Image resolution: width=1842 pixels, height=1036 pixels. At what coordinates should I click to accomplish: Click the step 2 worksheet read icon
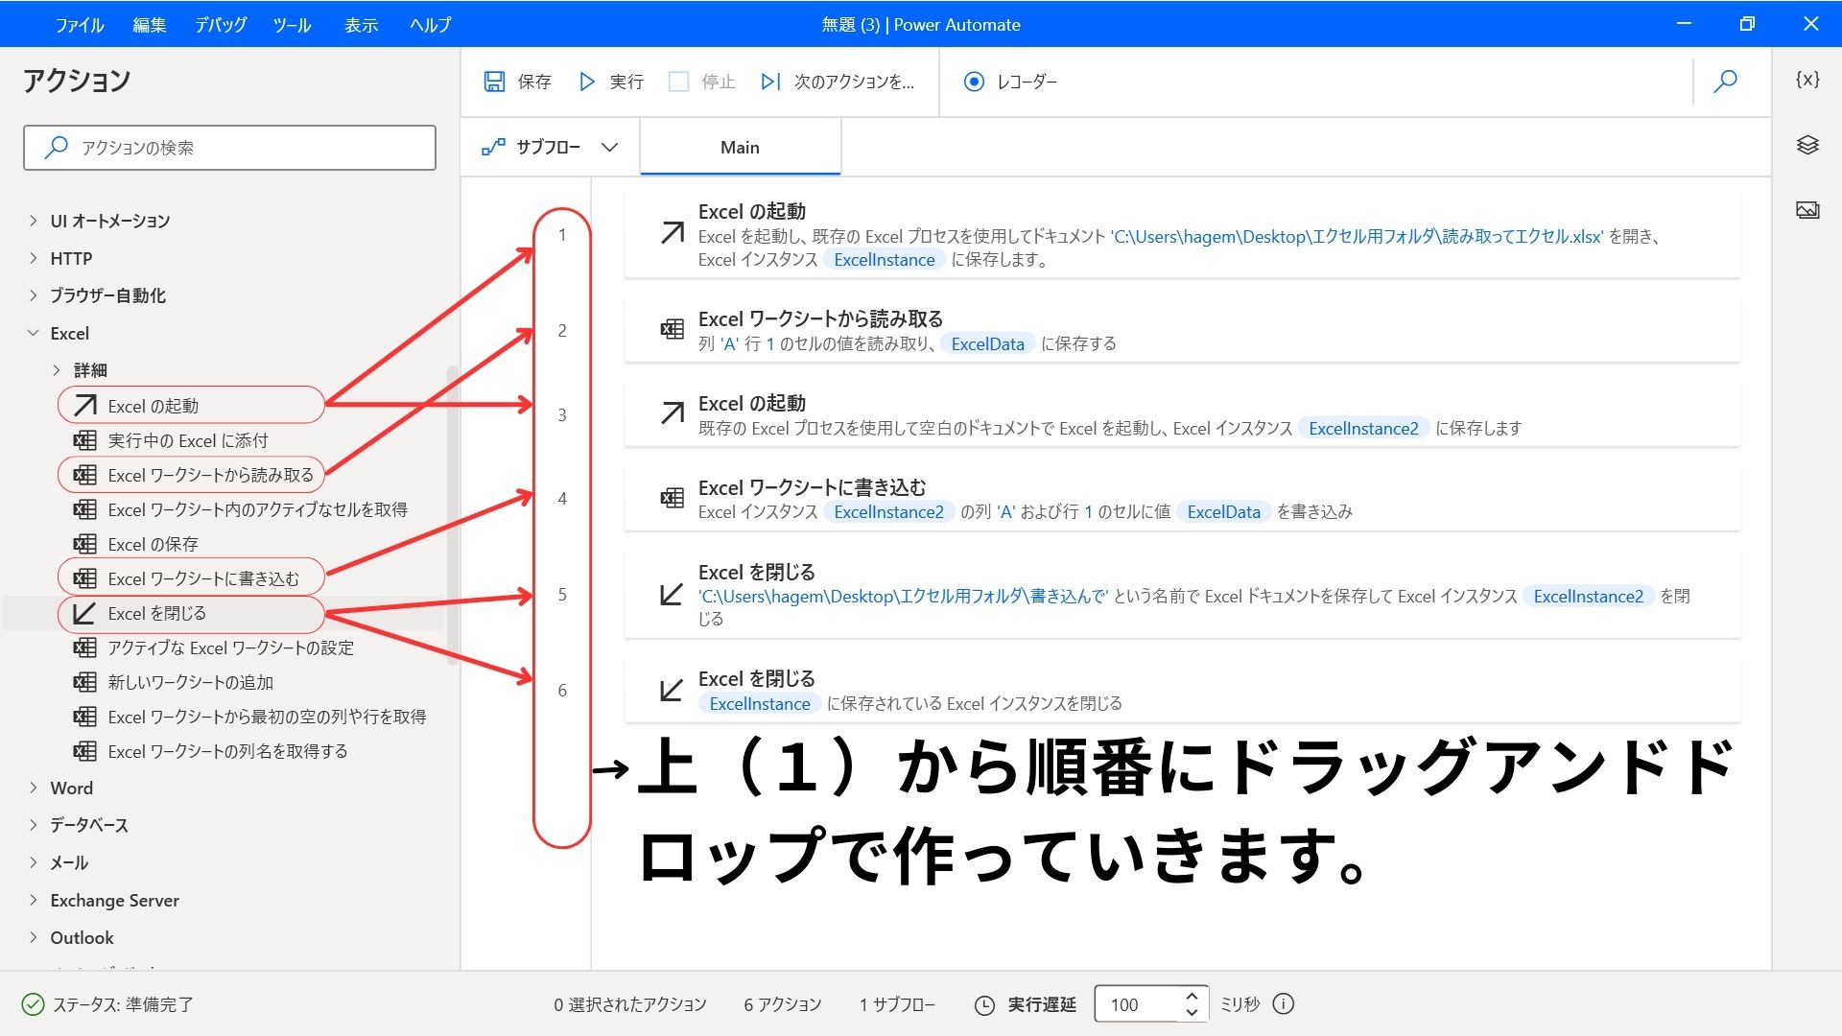[x=673, y=329]
